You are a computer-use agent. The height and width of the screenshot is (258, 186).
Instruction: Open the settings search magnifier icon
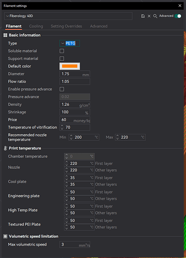pos(155,16)
